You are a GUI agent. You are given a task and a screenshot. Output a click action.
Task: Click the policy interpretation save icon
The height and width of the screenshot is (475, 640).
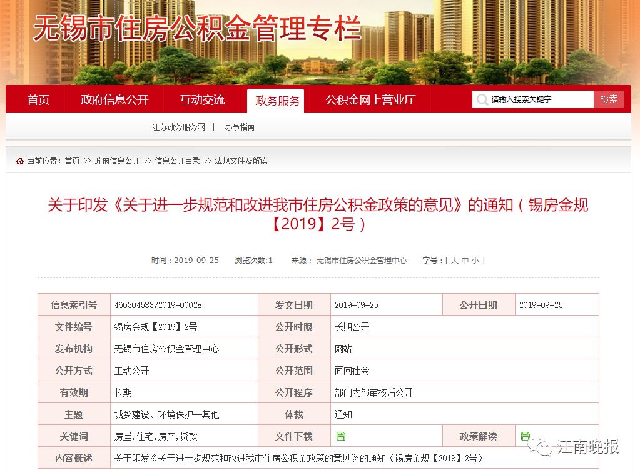526,436
